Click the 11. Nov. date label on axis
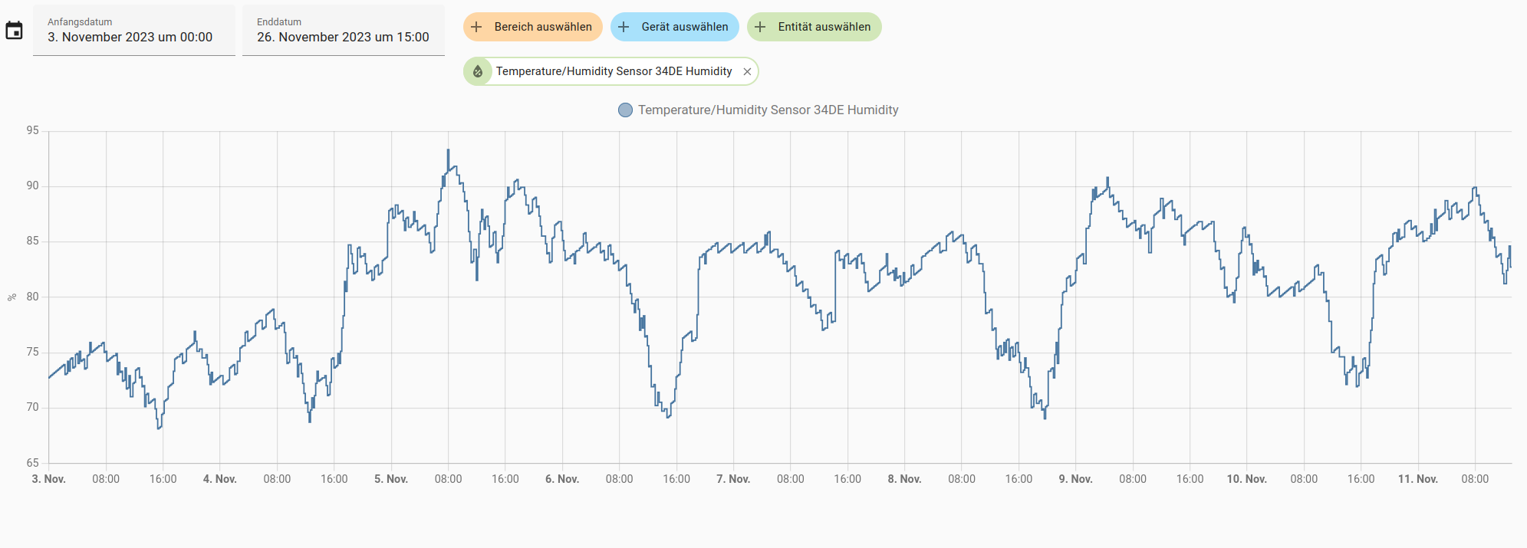This screenshot has width=1527, height=548. [1417, 479]
